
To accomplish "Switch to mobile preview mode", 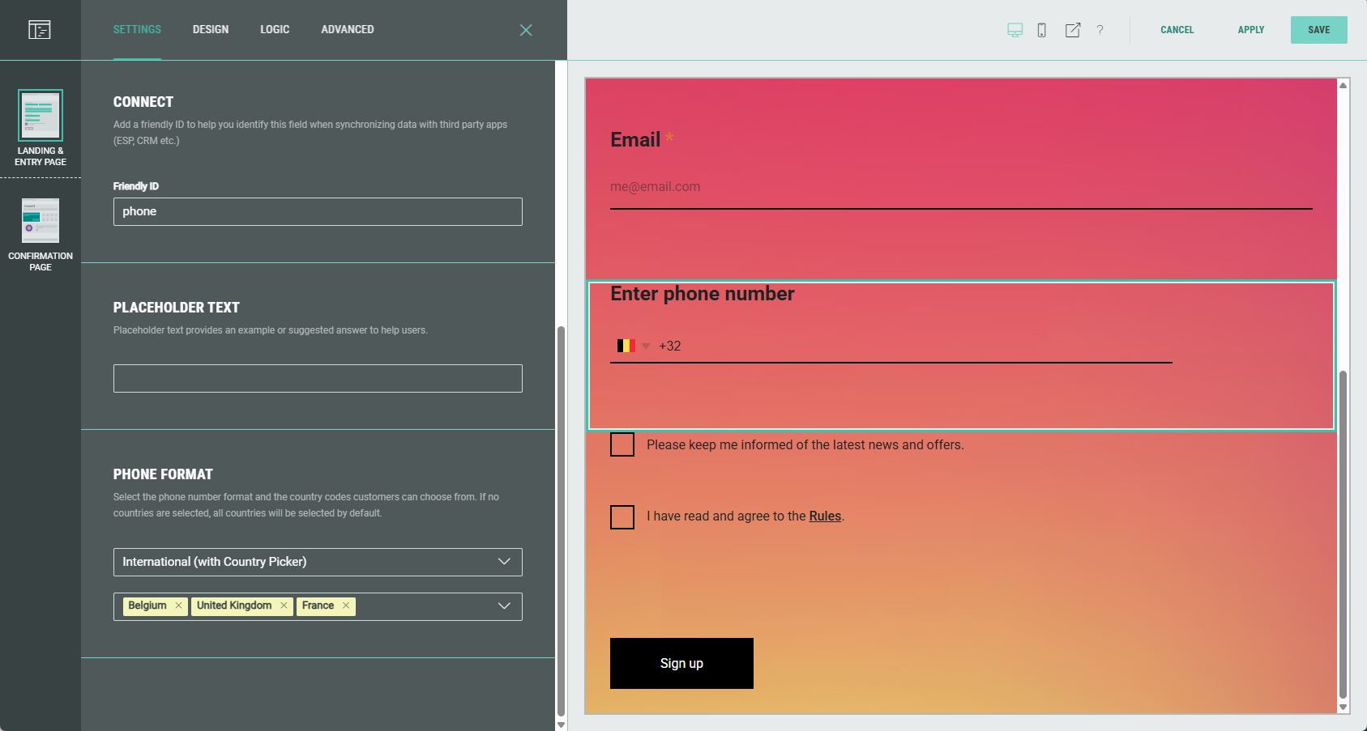I will [x=1042, y=30].
